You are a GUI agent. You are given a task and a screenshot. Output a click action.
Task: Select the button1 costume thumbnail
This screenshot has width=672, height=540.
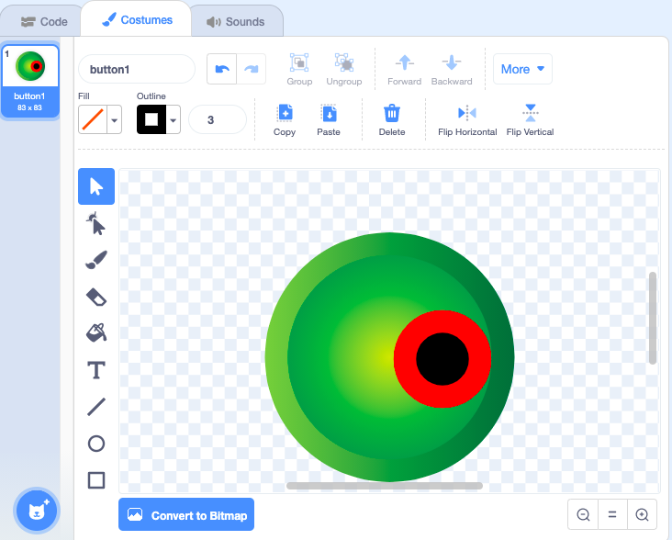click(30, 80)
